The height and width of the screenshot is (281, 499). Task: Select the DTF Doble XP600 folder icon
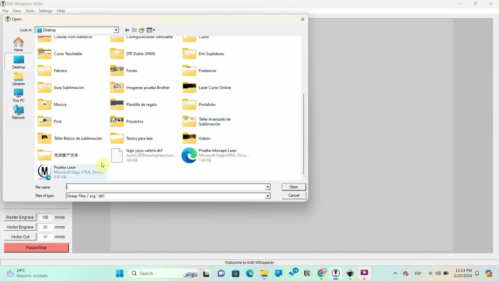coord(117,53)
